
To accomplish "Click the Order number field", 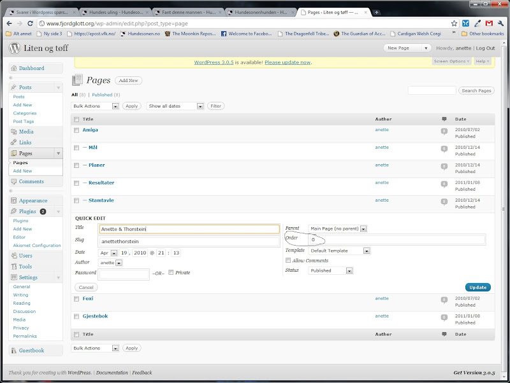I will tap(397, 240).
